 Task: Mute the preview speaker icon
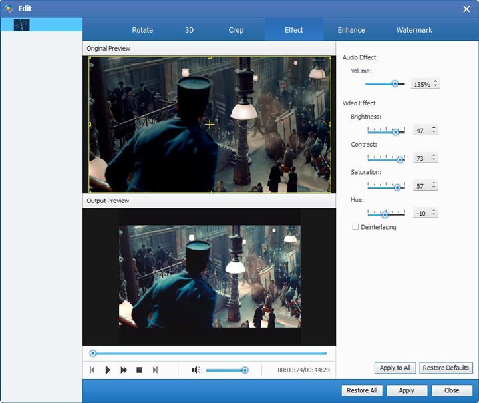196,370
